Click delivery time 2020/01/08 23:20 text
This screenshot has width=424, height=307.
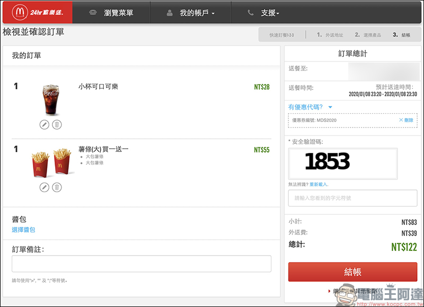[383, 94]
